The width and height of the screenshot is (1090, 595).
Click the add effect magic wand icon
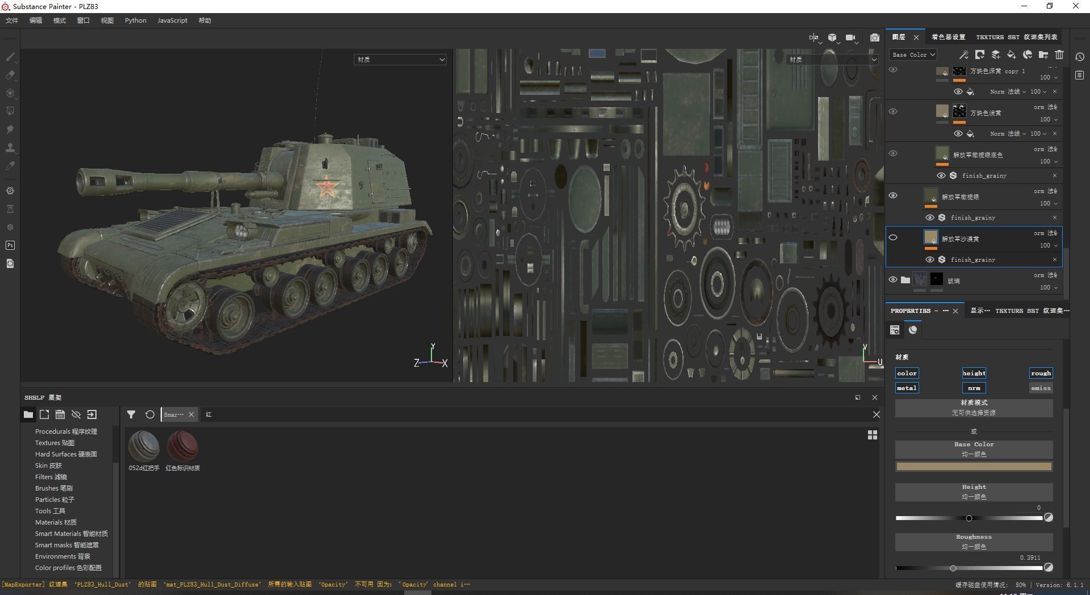click(963, 55)
